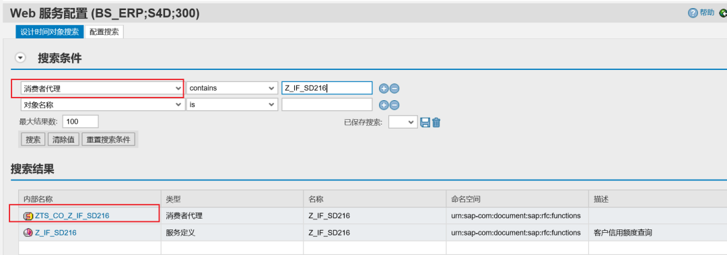Click the 帮助 help link text
Viewport: 727px width, 255px height.
(707, 13)
